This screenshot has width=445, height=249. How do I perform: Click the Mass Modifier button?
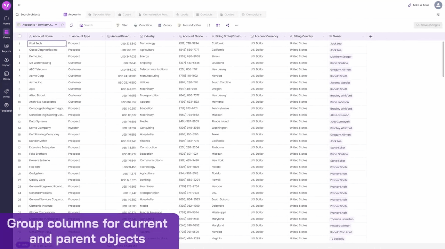189,25
